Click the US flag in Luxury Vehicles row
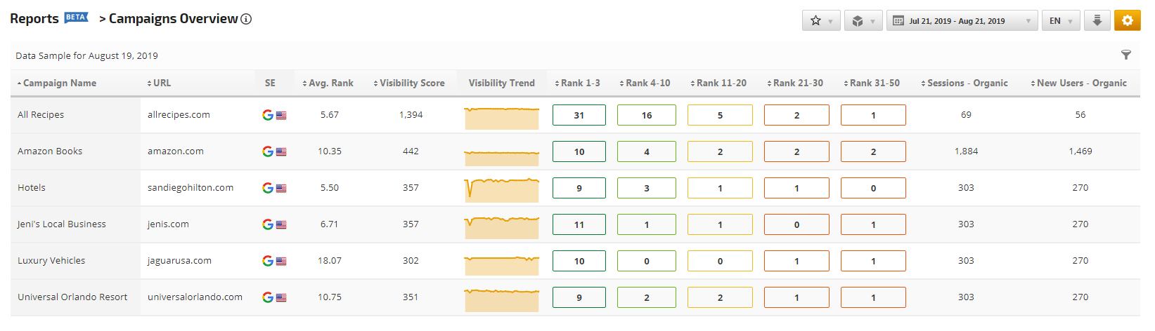The width and height of the screenshot is (1155, 331). tap(281, 262)
